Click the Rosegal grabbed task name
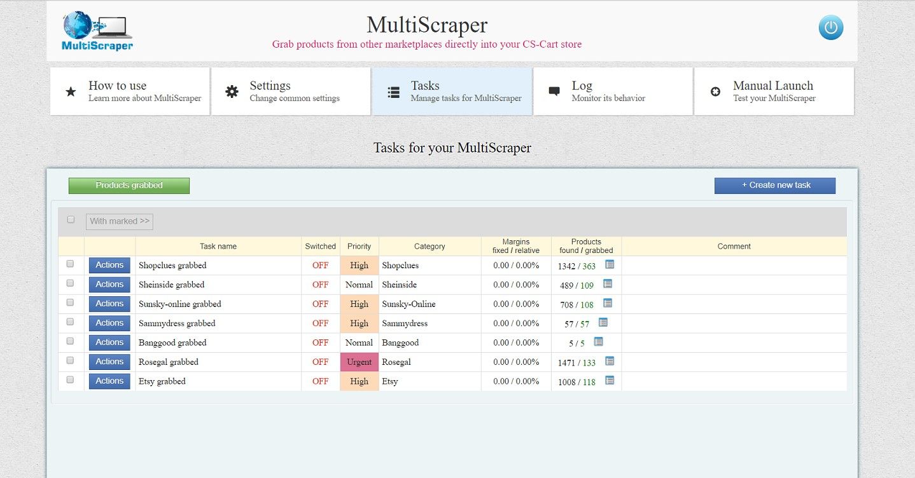Image resolution: width=915 pixels, height=478 pixels. tap(169, 362)
